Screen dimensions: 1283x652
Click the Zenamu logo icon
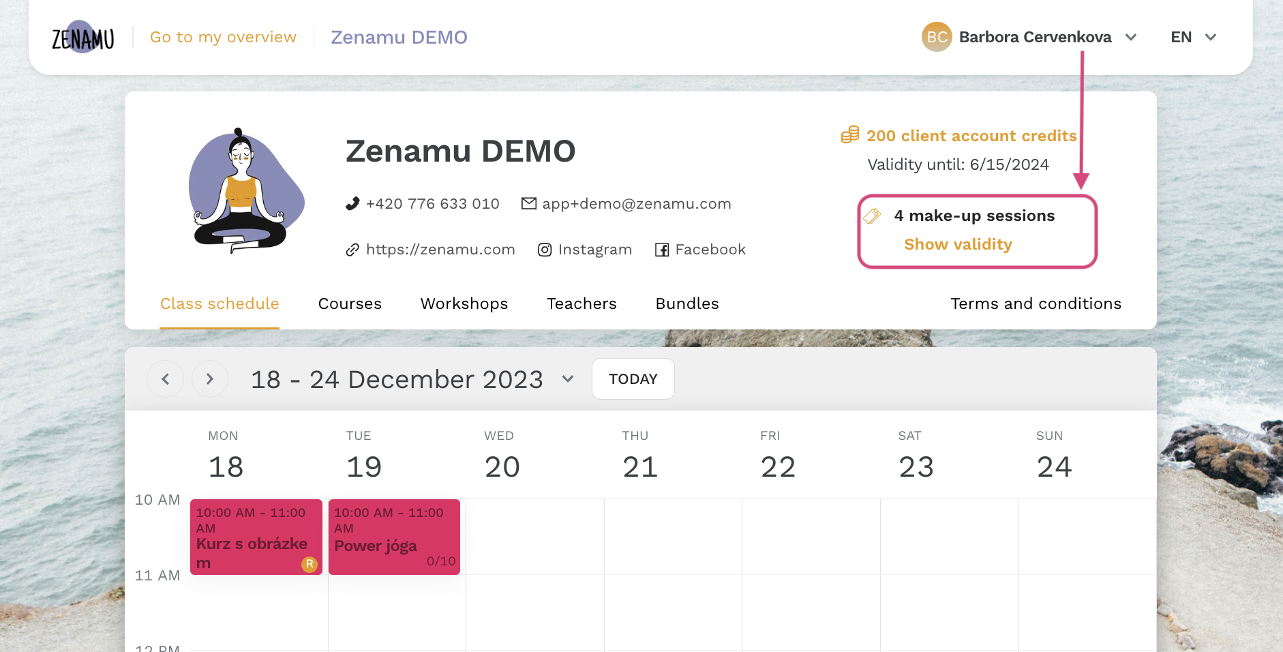[83, 37]
